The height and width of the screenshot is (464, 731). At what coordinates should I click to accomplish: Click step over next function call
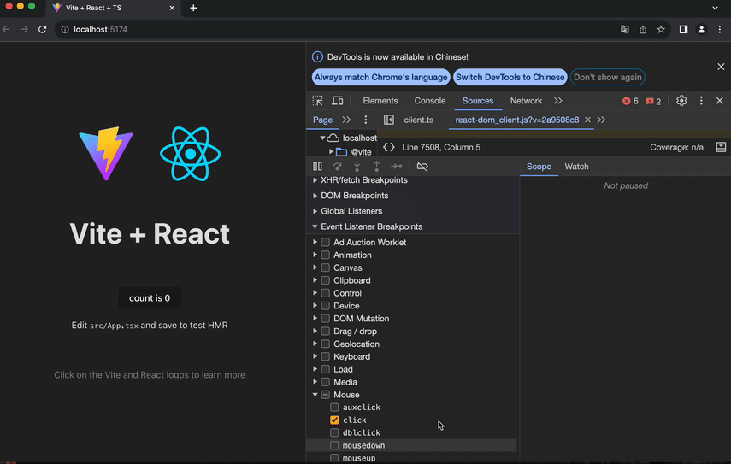338,167
